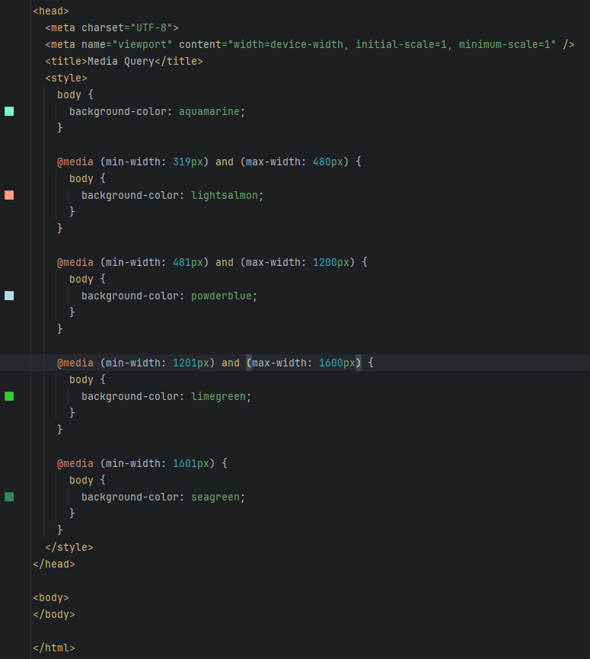Click the word aquamarine in the code
This screenshot has height=659, width=590.
[209, 111]
